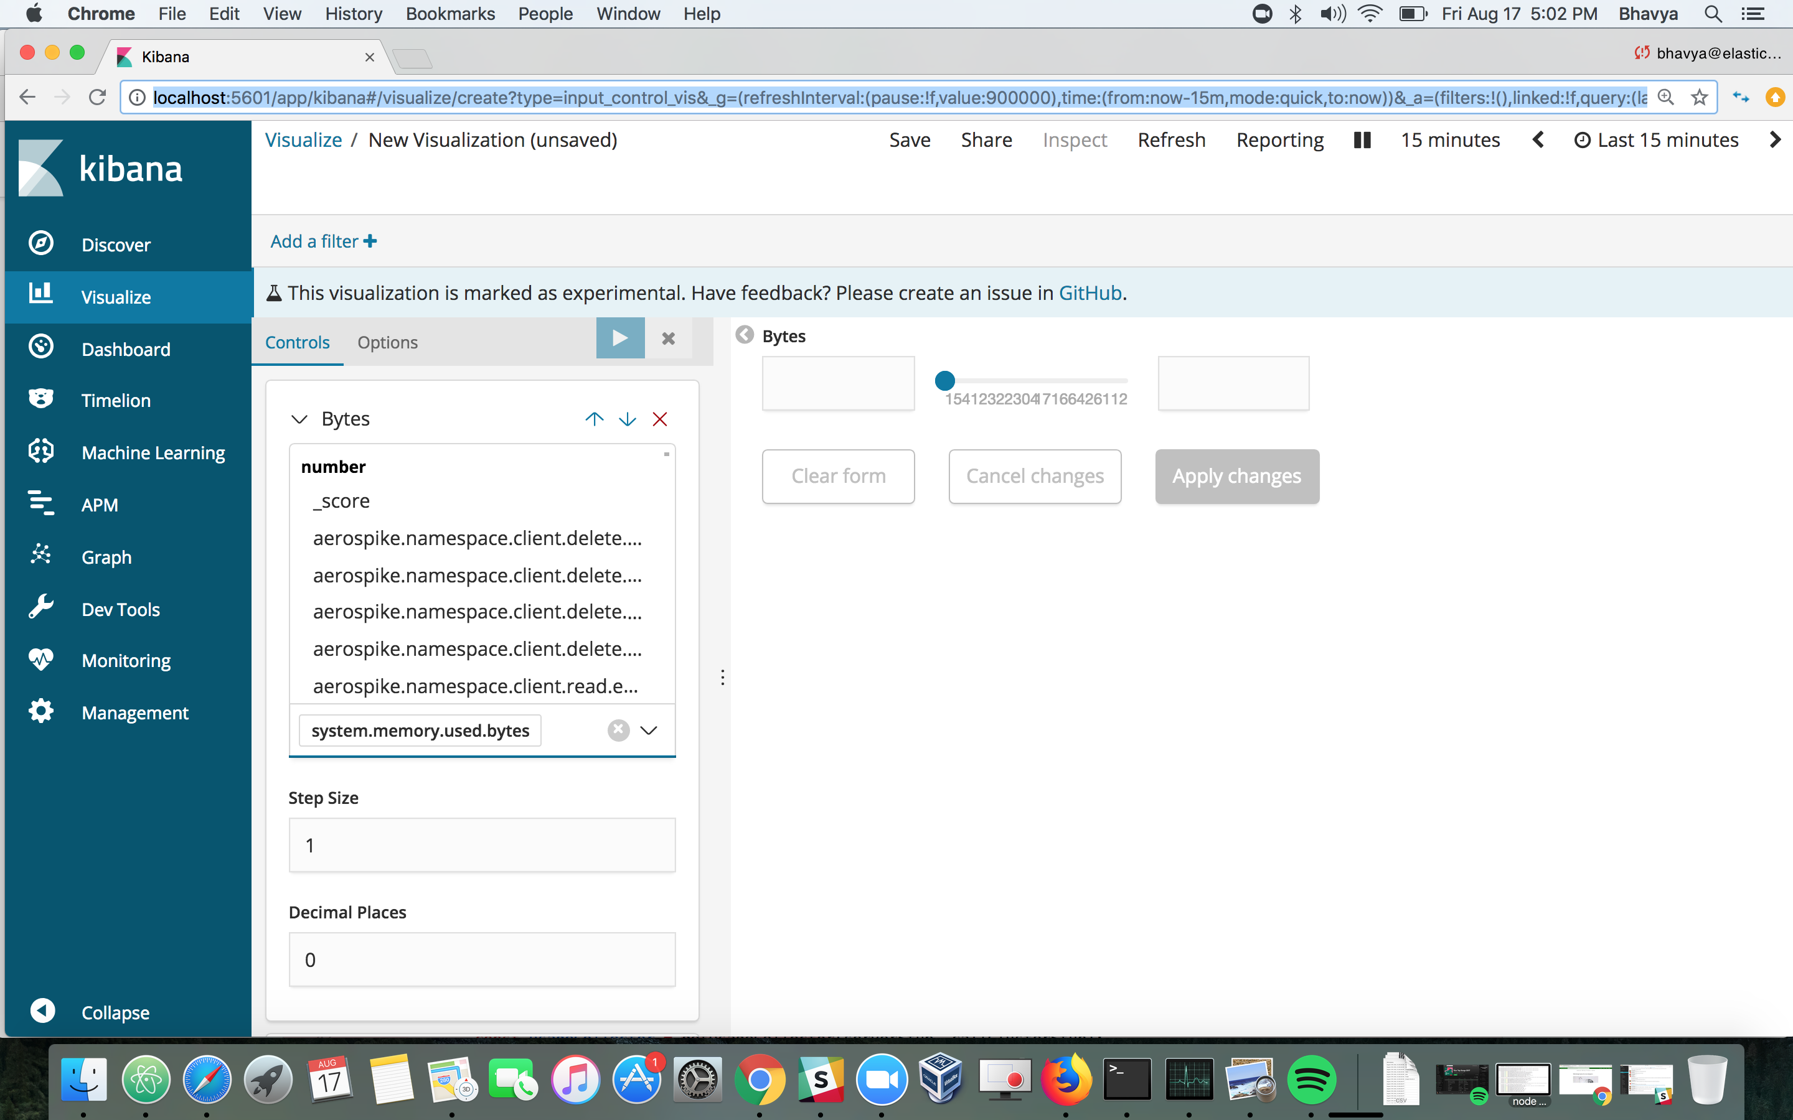This screenshot has width=1793, height=1120.
Task: Click Refresh in the top navigation
Action: click(x=1172, y=140)
